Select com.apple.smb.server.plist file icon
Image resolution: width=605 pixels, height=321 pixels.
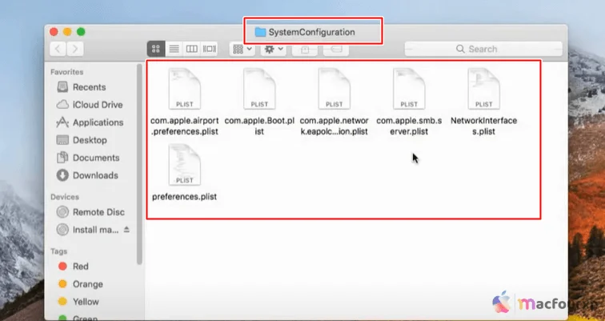(x=409, y=89)
